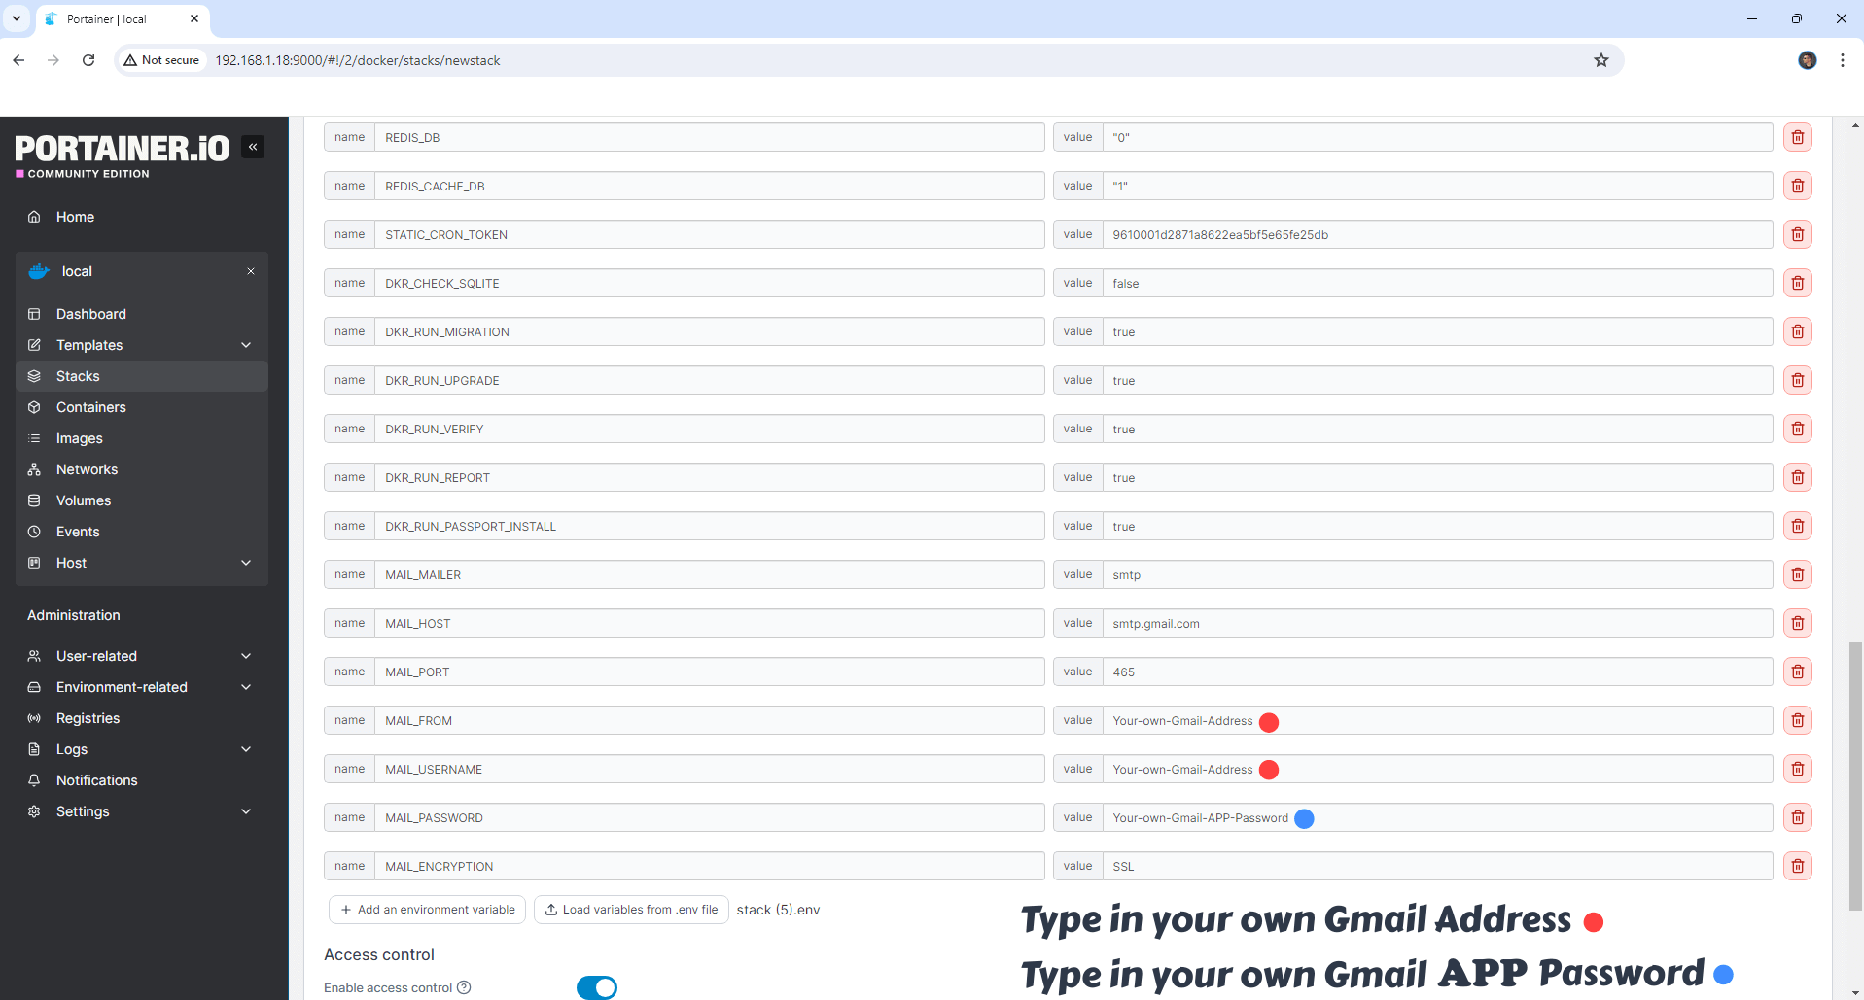Click Load variables from .env file

coord(631,910)
